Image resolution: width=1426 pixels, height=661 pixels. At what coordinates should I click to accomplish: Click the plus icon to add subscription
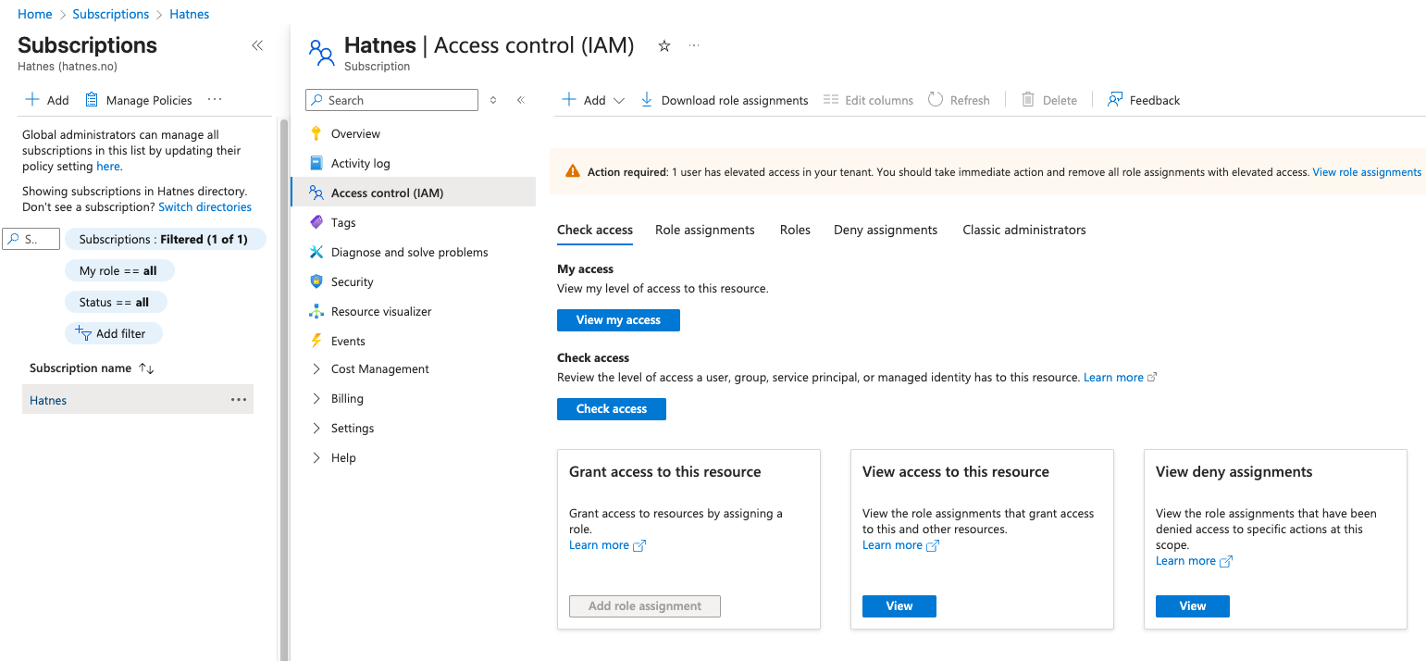point(32,100)
